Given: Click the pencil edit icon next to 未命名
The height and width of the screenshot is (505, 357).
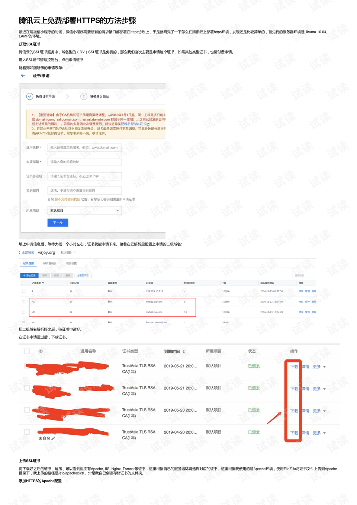Looking at the screenshot, I should 53,438.
